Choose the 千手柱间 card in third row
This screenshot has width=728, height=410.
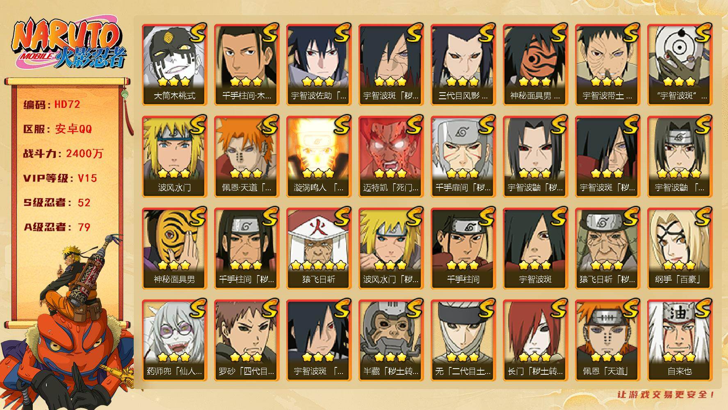click(x=463, y=248)
